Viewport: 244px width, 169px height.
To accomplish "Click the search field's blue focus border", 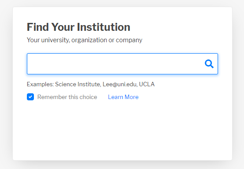I will tap(122, 54).
